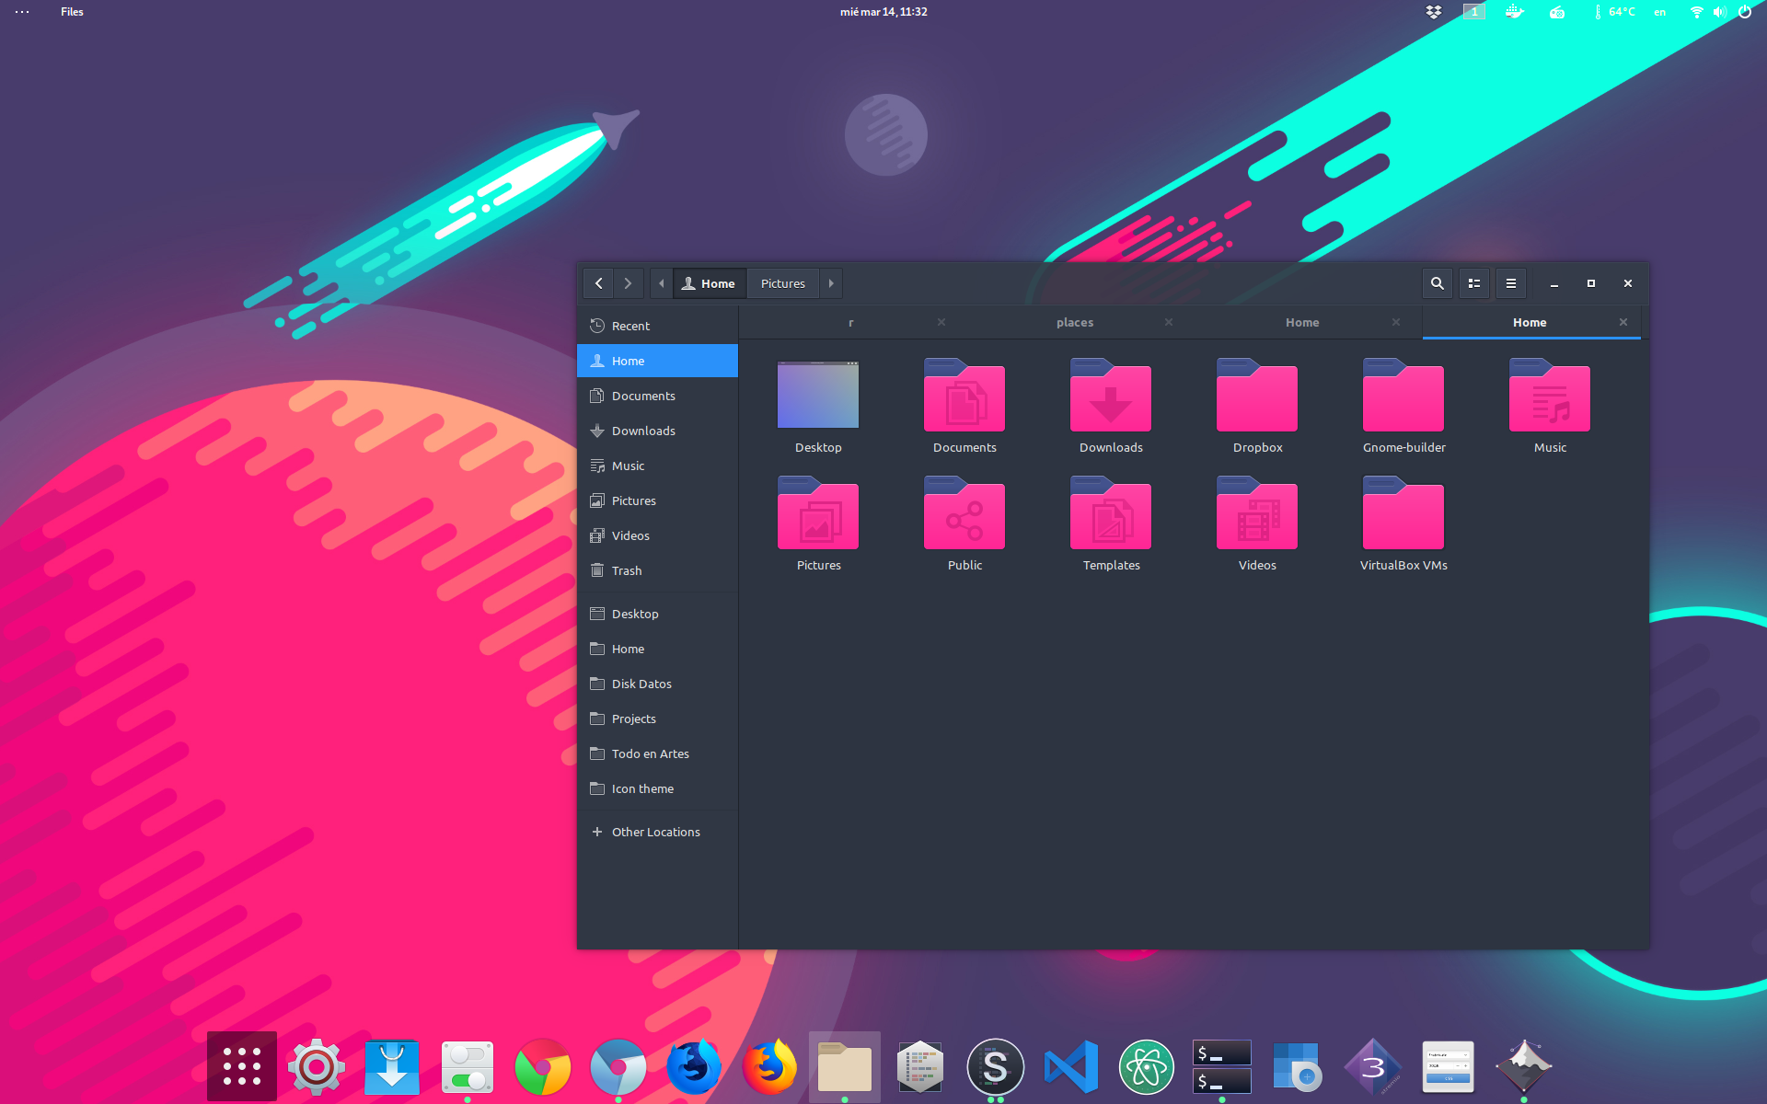This screenshot has height=1104, width=1767.
Task: Switch to the Home tab
Action: click(x=1300, y=322)
